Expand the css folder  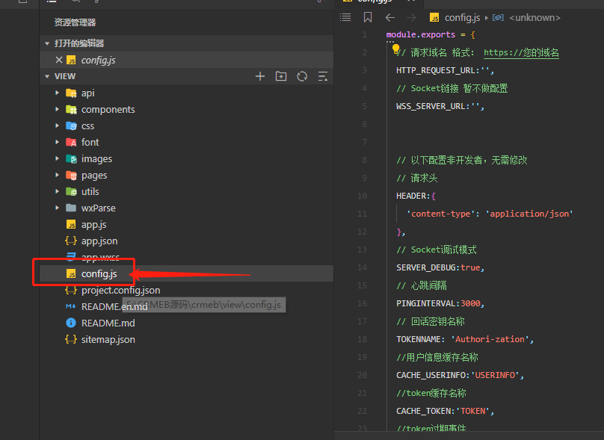click(x=57, y=126)
